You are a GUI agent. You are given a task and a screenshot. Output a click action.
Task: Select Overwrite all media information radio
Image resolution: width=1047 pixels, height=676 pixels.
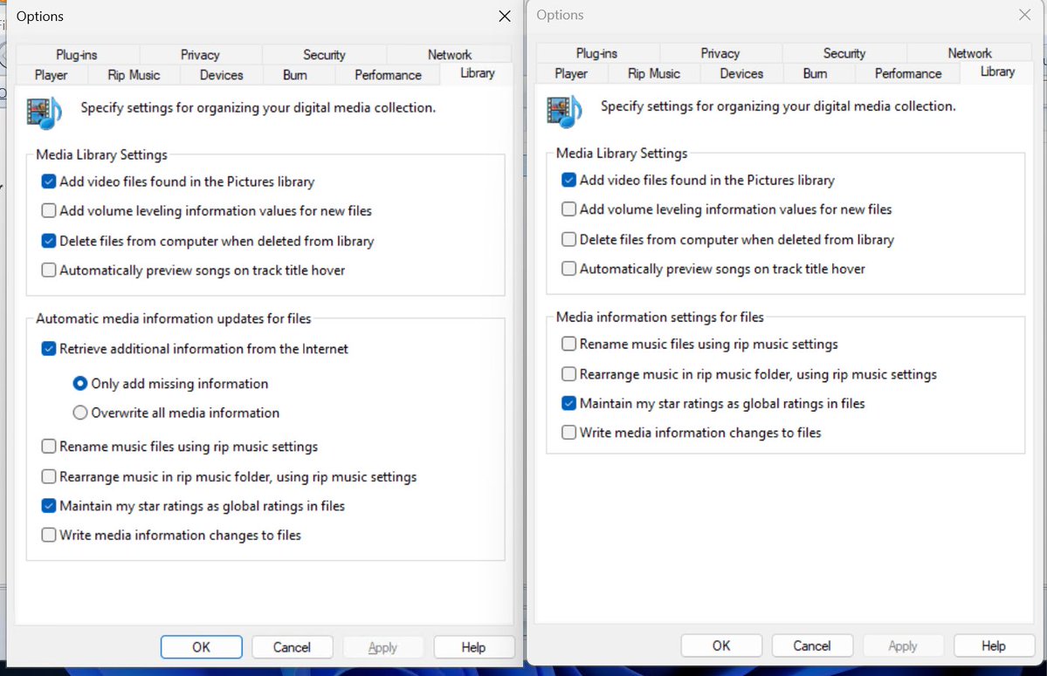click(80, 413)
